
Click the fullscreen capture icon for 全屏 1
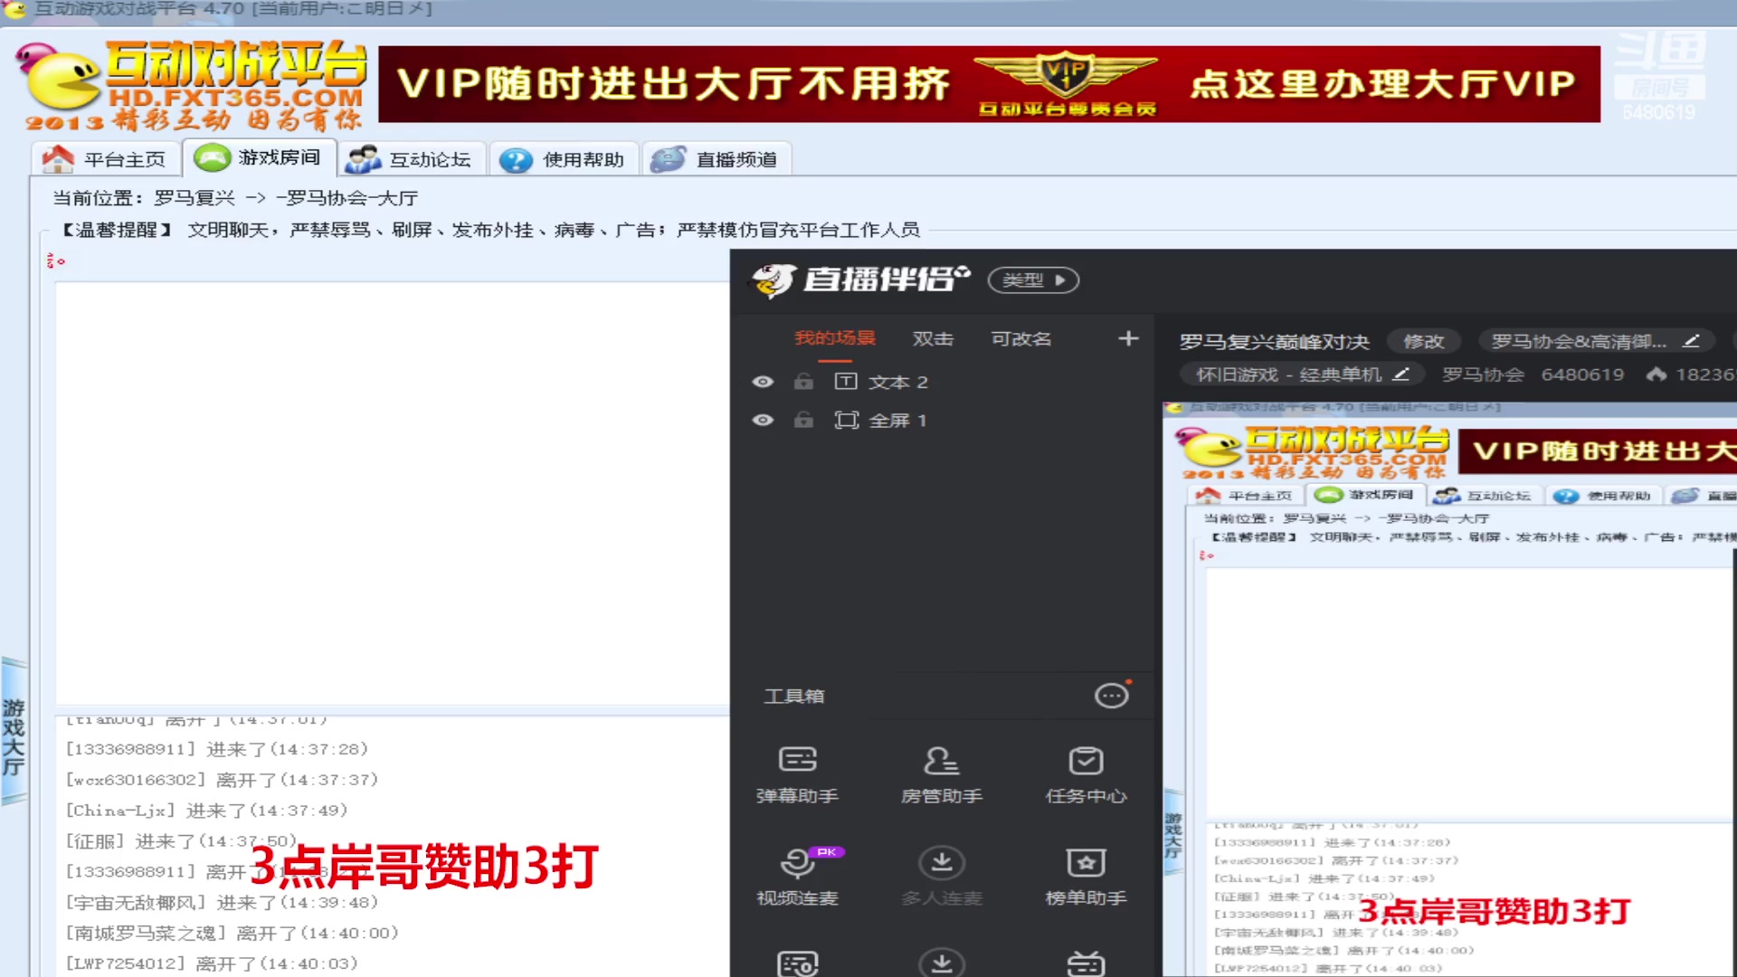846,420
